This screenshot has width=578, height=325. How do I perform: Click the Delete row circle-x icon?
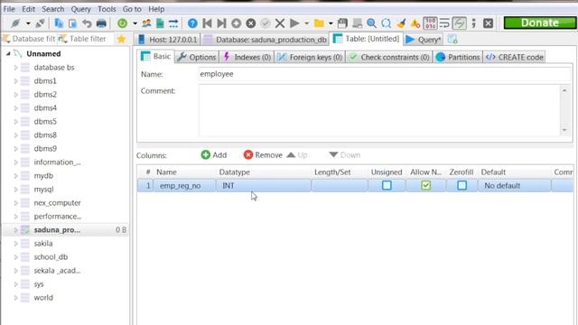[251, 23]
